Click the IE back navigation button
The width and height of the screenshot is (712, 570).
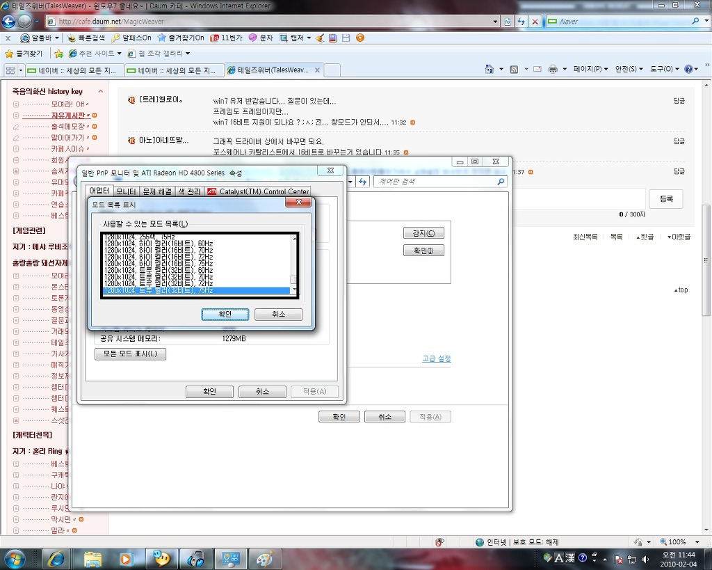[x=8, y=21]
